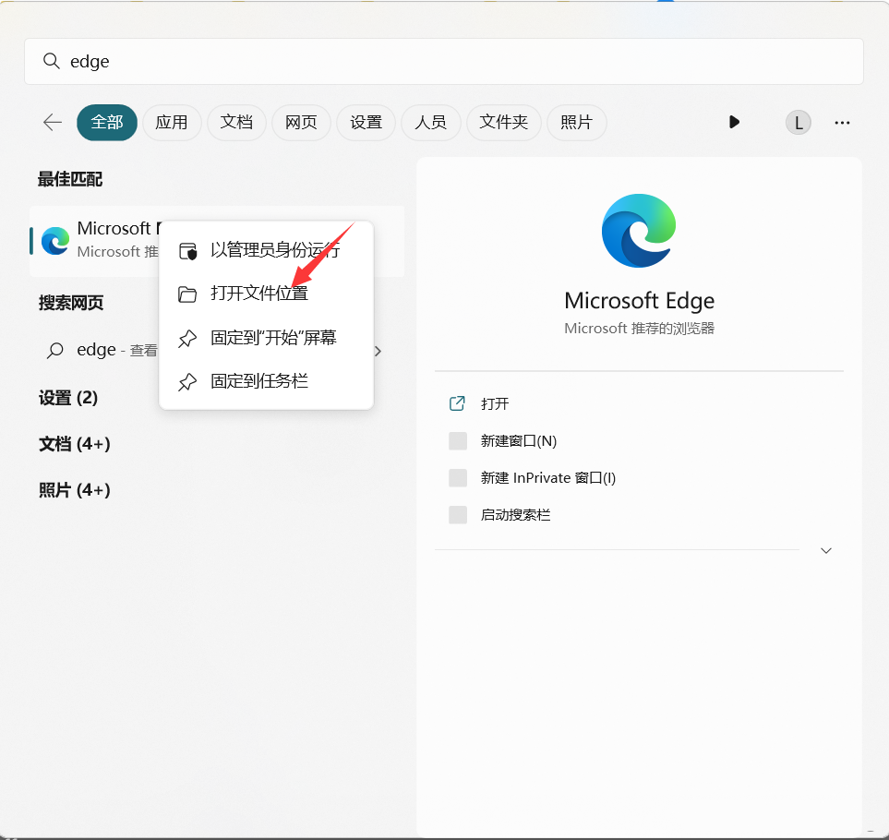The height and width of the screenshot is (840, 889).
Task: Switch to the 文档 filter tab
Action: (x=236, y=123)
